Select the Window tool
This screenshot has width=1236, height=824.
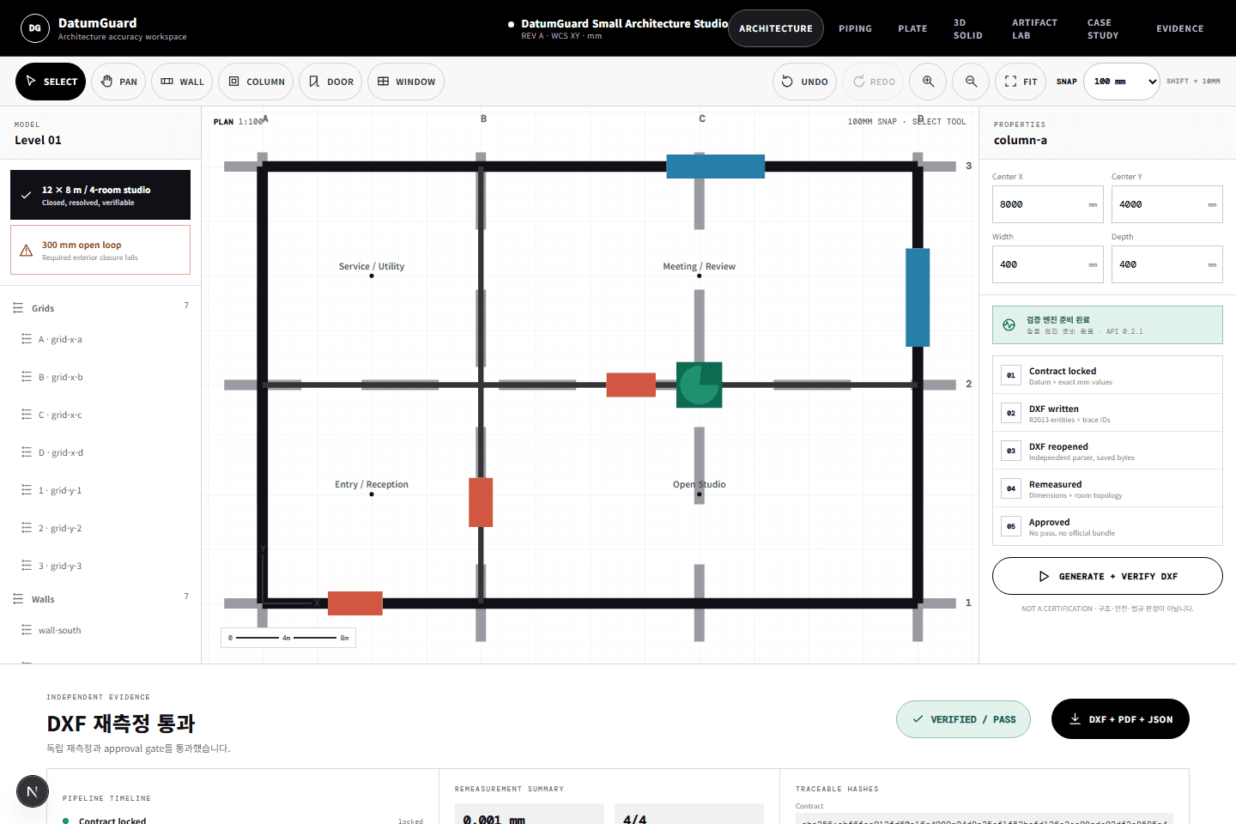(406, 82)
